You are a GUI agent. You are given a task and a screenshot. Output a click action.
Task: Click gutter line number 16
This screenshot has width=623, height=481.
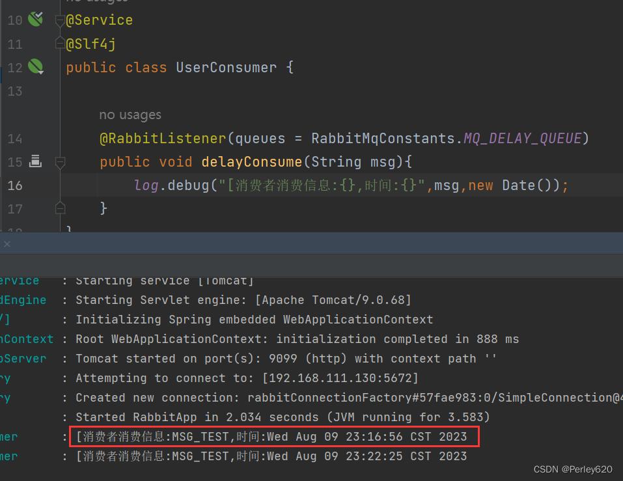point(15,186)
